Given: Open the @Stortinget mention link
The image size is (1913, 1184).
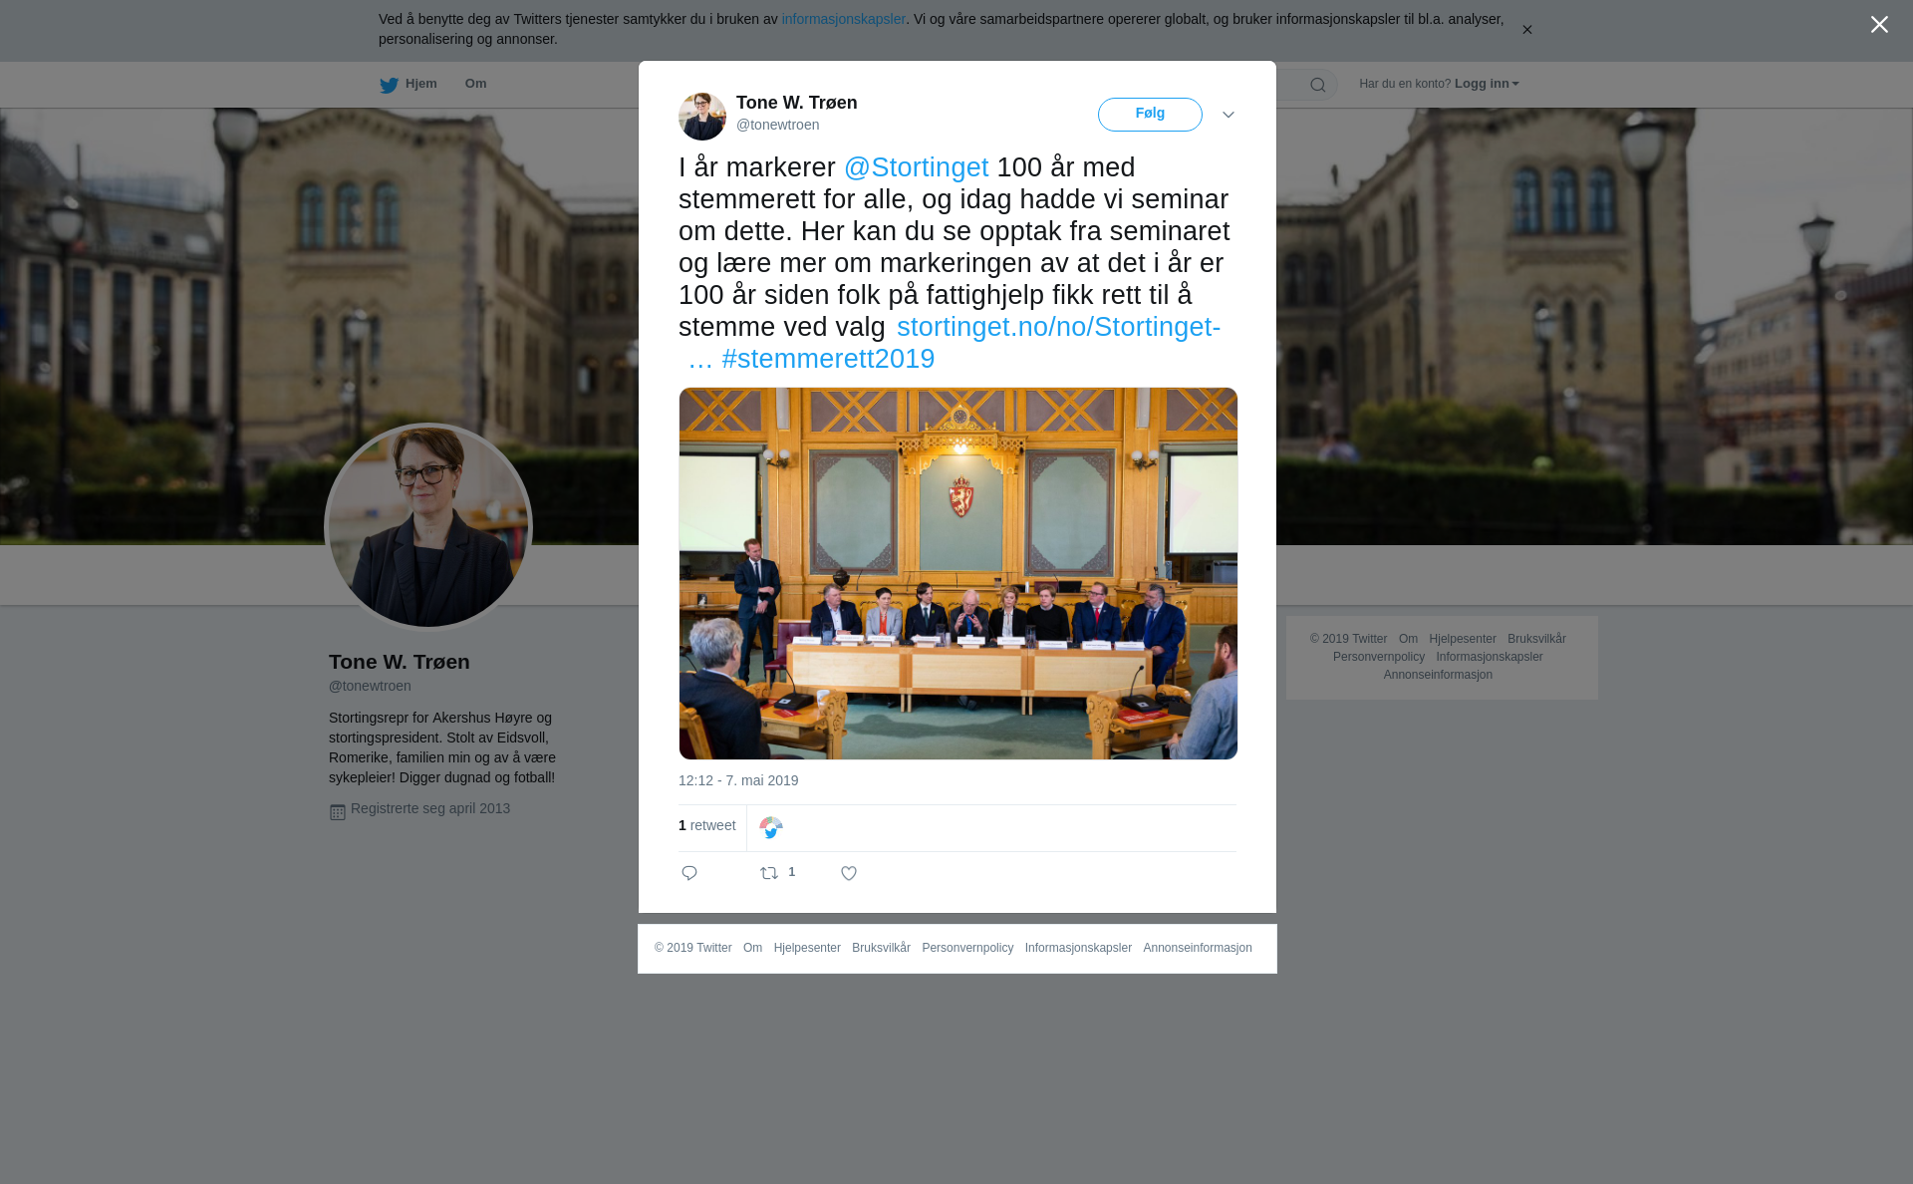Looking at the screenshot, I should pos(917,167).
